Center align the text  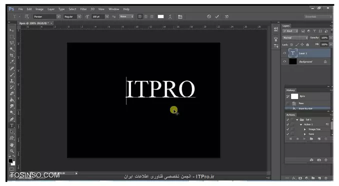pyautogui.click(x=145, y=16)
